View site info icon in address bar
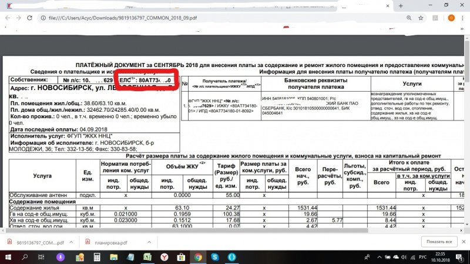 pyautogui.click(x=43, y=18)
